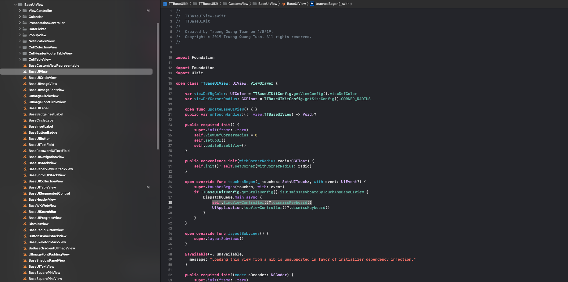568x282 pixels.
Task: Expand the PopupView folder
Action: coord(20,35)
